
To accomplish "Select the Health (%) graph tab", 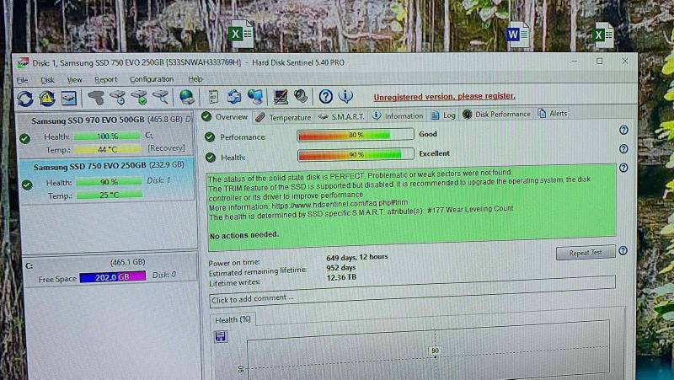I will (x=233, y=320).
